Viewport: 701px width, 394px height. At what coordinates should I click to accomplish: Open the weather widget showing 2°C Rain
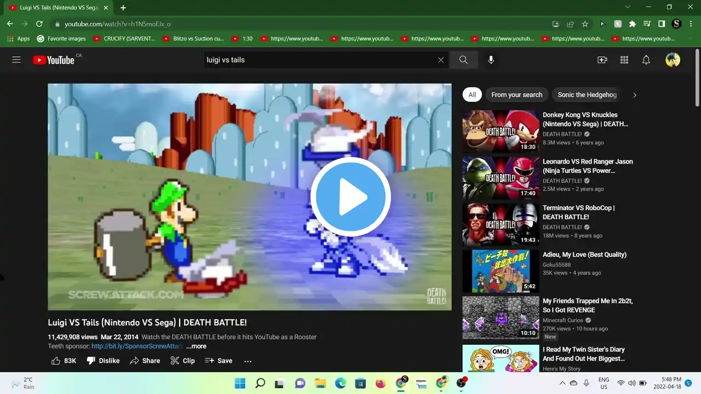pos(22,383)
